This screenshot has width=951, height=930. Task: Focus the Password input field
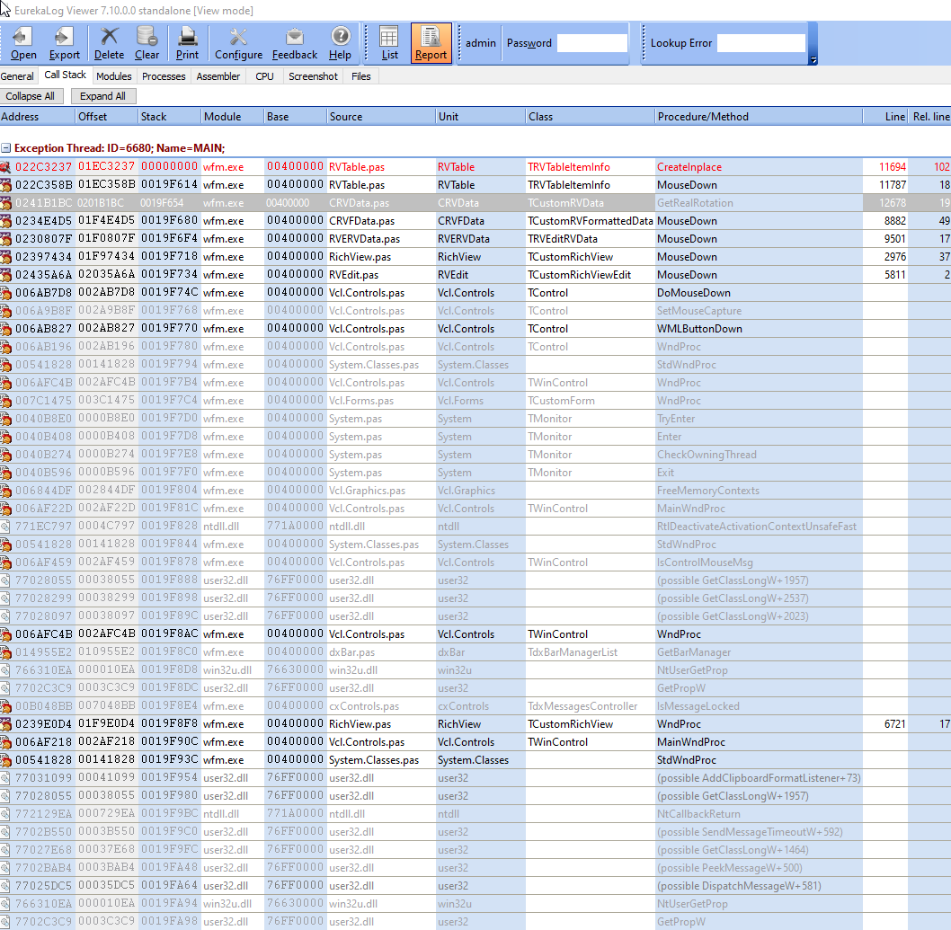click(592, 43)
